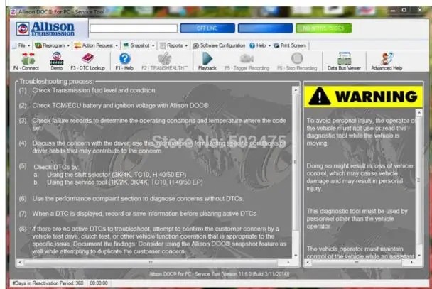Expand the Reprogram dropdown arrow
Image resolution: width=432 pixels, height=289 pixels.
(68, 46)
